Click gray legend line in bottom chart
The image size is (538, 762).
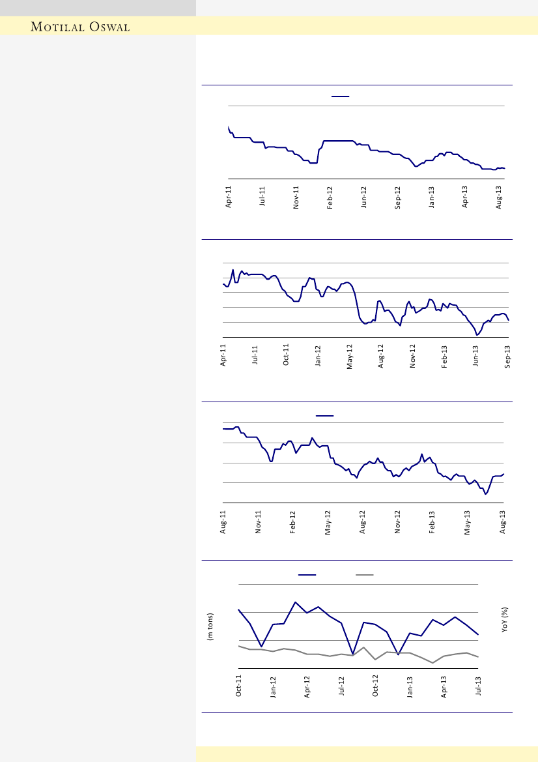click(x=365, y=575)
